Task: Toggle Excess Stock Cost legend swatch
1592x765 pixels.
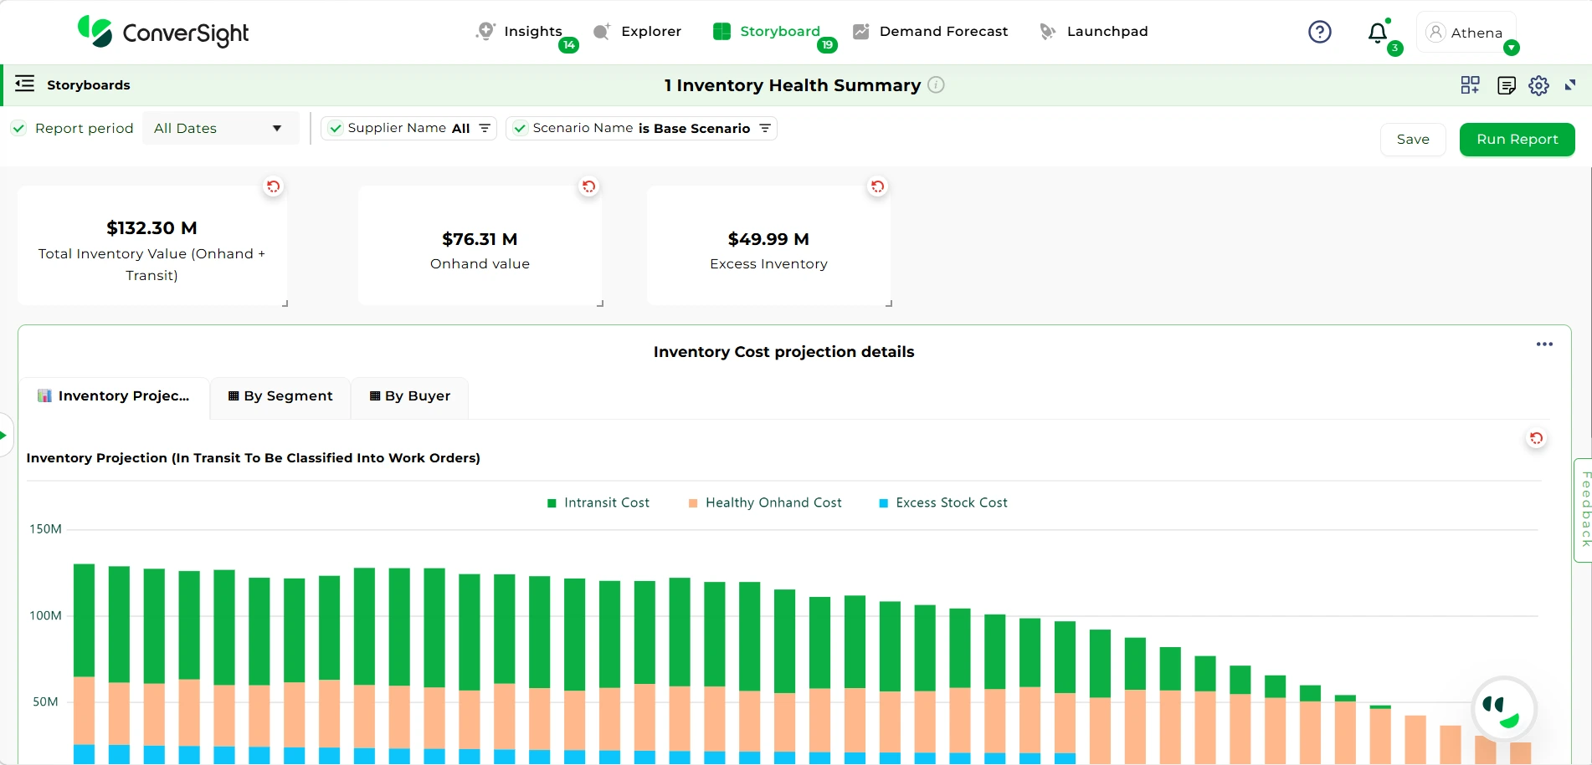Action: tap(883, 503)
